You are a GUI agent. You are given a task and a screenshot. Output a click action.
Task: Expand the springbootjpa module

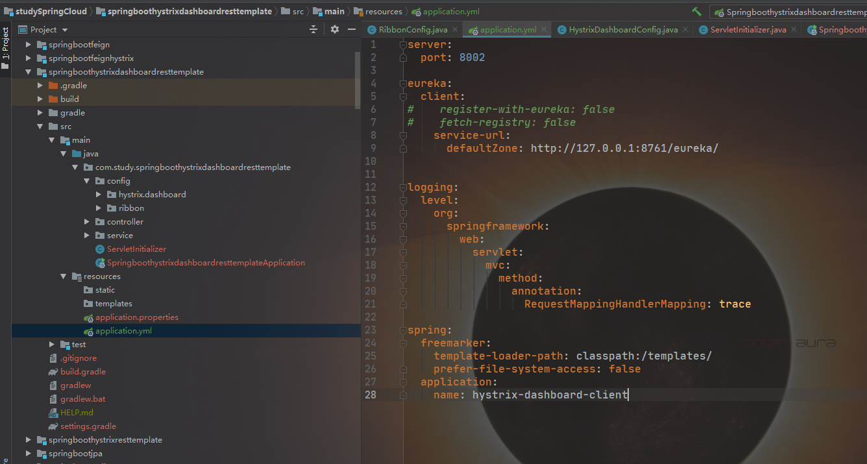(29, 454)
